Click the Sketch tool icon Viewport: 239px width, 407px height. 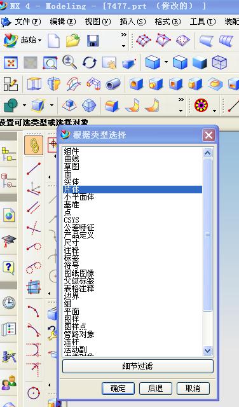coord(11,84)
